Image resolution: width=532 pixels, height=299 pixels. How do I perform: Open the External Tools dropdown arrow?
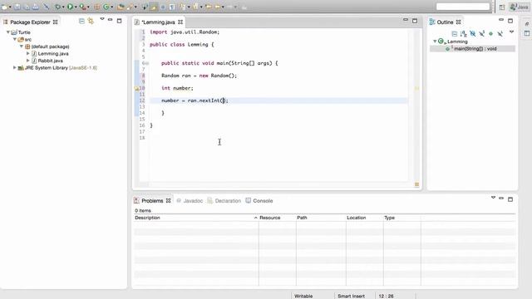click(88, 7)
